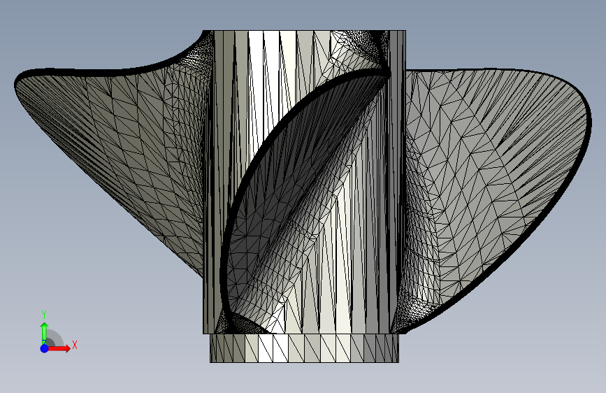
Task: Click the blue Z axis origin ball
Action: [x=45, y=348]
